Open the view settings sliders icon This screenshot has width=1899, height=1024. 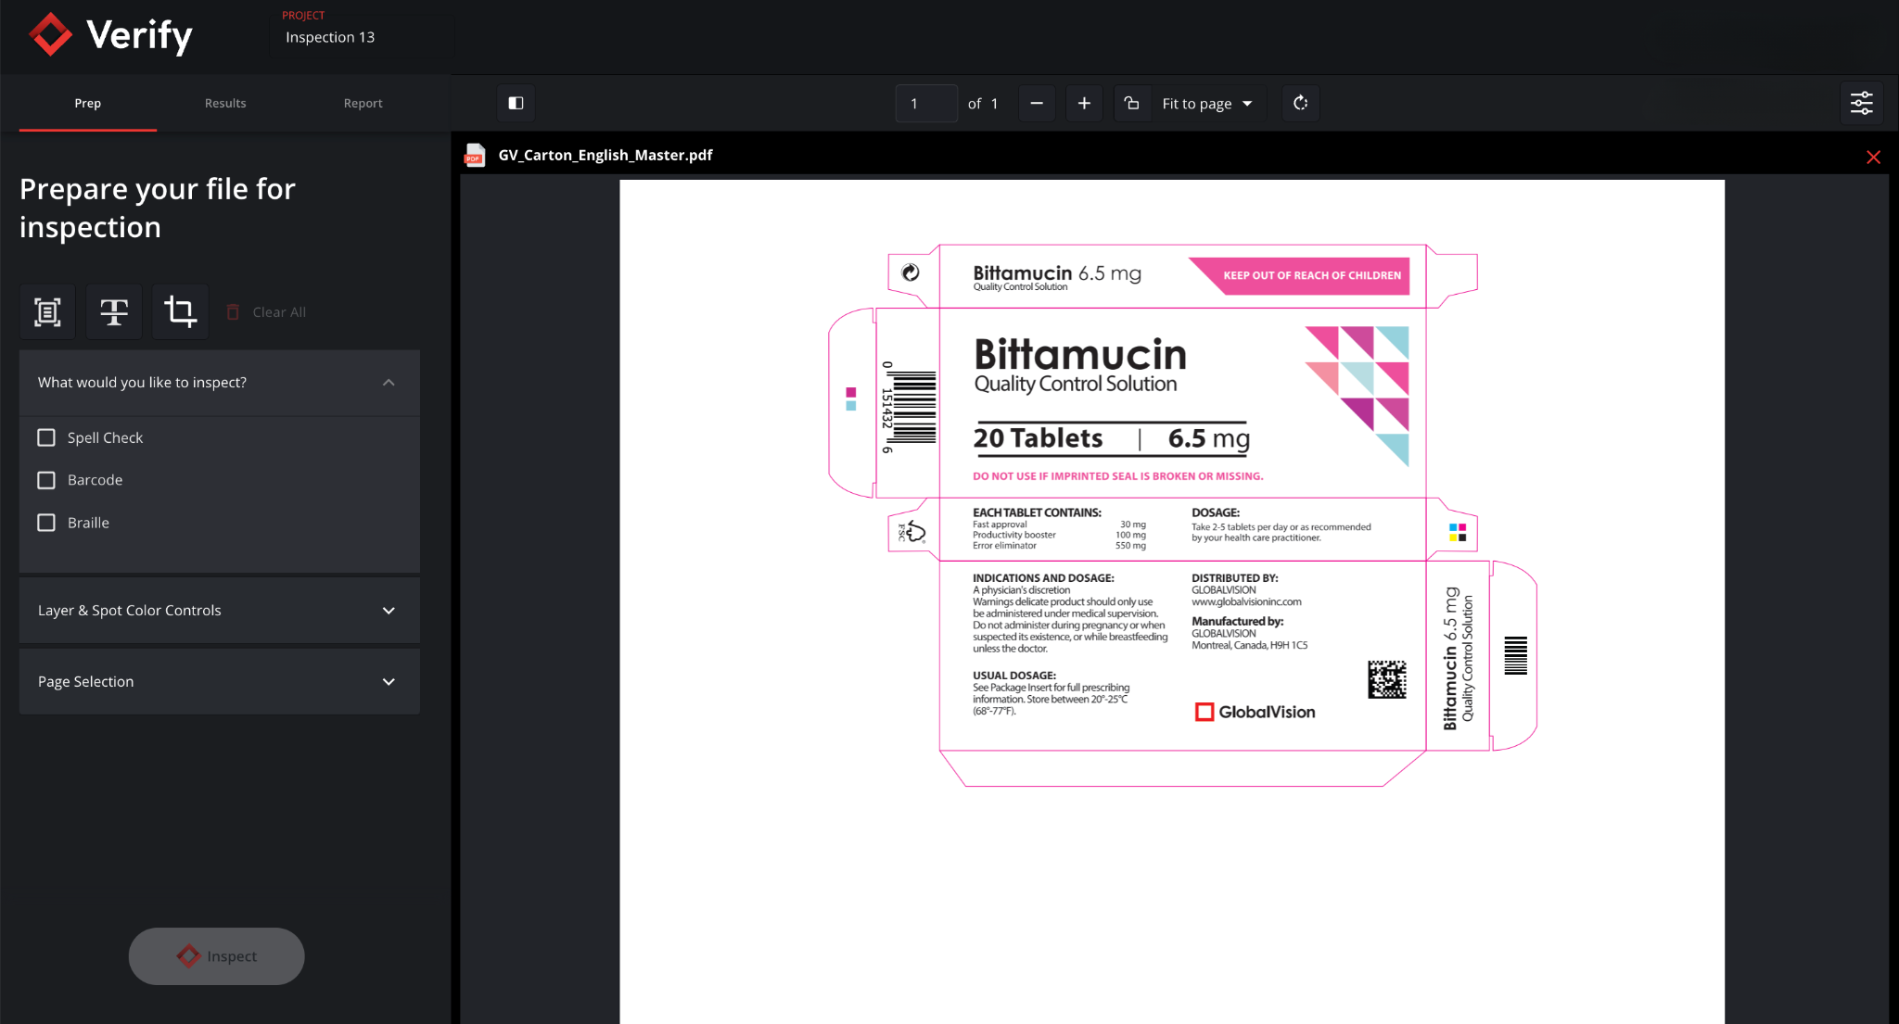[x=1862, y=103]
